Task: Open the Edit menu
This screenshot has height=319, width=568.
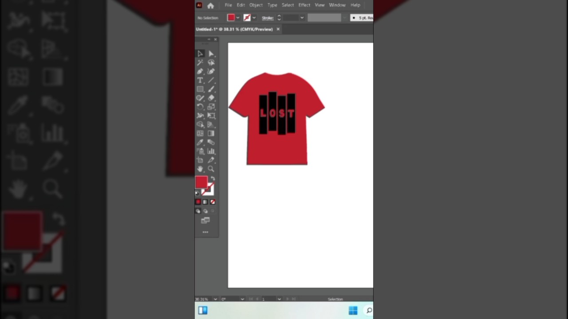Action: [x=241, y=5]
